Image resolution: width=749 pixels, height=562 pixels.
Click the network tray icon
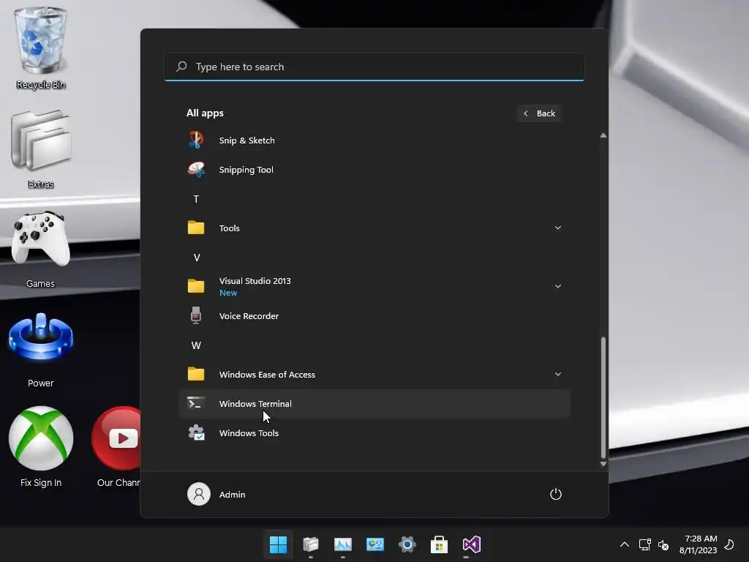click(x=645, y=544)
